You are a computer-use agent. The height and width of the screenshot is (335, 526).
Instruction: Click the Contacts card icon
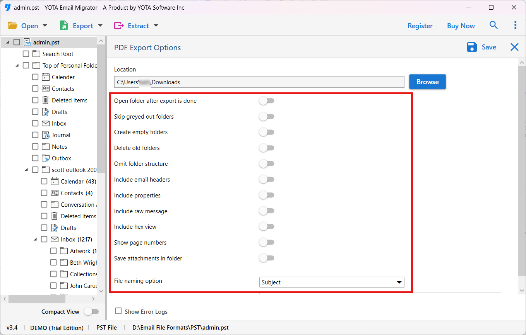pyautogui.click(x=46, y=89)
